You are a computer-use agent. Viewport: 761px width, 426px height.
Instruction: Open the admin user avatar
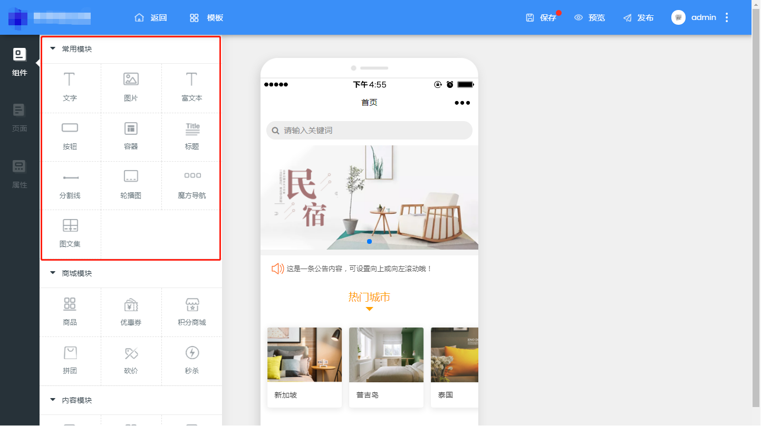678,17
